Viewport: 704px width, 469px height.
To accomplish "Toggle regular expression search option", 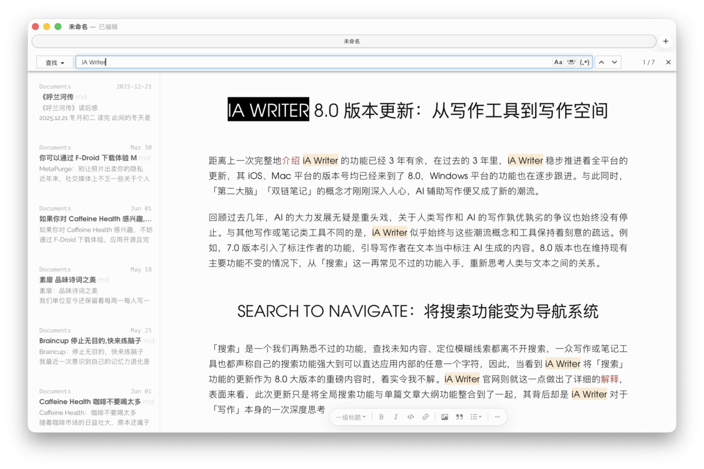I will [585, 62].
